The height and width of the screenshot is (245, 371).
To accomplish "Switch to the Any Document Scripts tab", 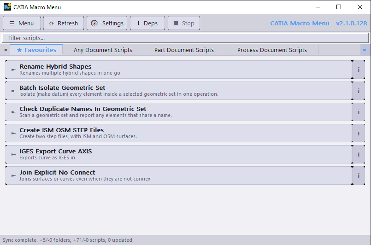I will (103, 50).
